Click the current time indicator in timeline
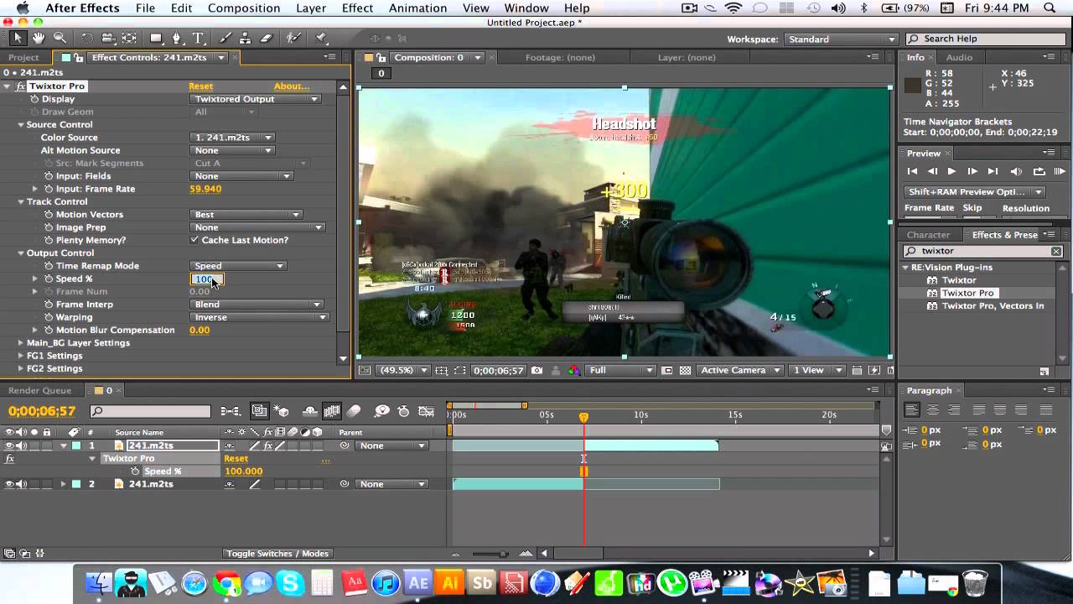The height and width of the screenshot is (604, 1073). [x=584, y=417]
